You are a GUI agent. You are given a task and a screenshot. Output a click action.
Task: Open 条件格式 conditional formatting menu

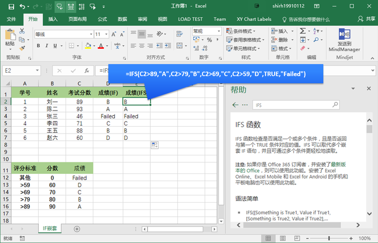click(x=240, y=31)
